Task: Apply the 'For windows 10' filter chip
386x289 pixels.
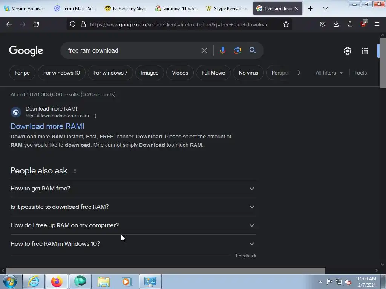Action: pyautogui.click(x=61, y=73)
